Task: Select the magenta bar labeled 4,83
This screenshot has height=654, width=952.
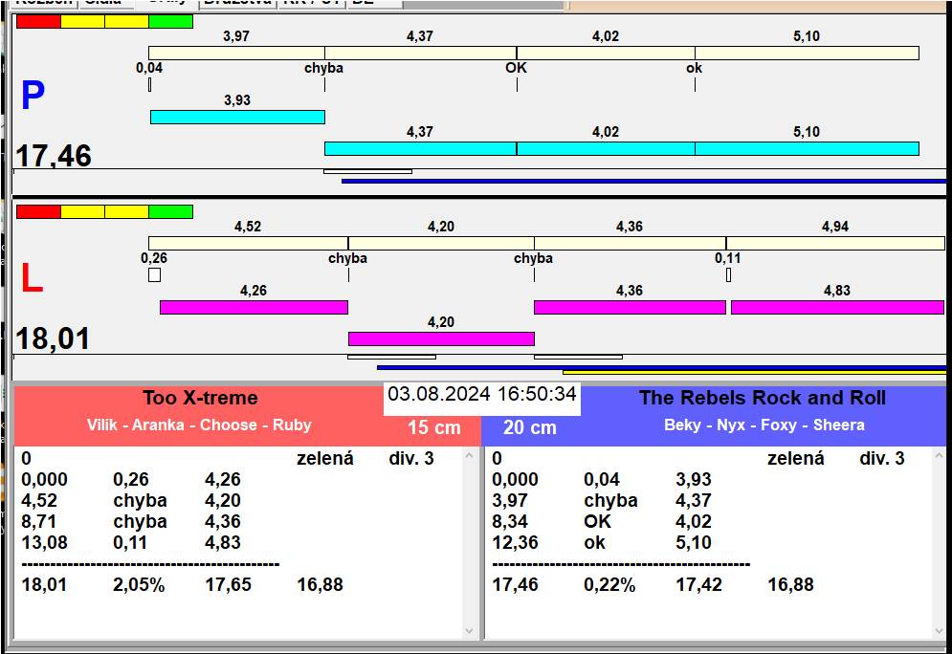Action: click(x=837, y=307)
